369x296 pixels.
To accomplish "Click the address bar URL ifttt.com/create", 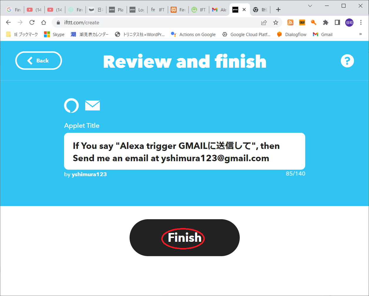I will [82, 23].
